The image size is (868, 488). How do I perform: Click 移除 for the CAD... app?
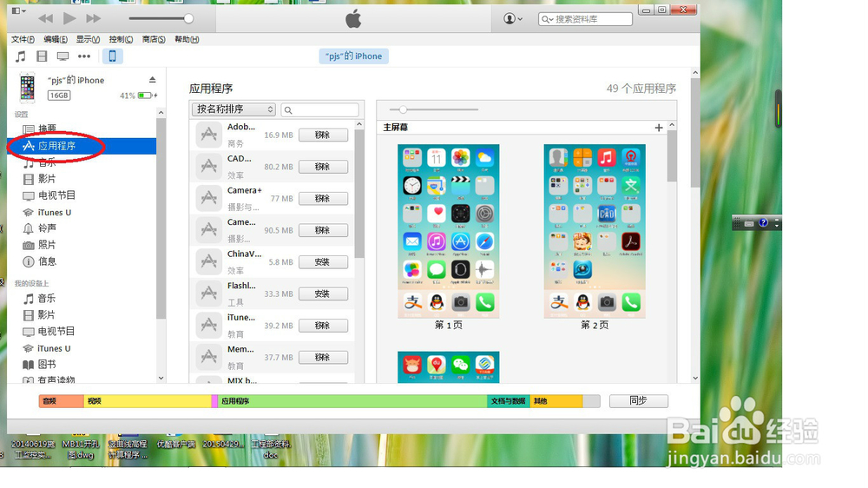pos(323,167)
